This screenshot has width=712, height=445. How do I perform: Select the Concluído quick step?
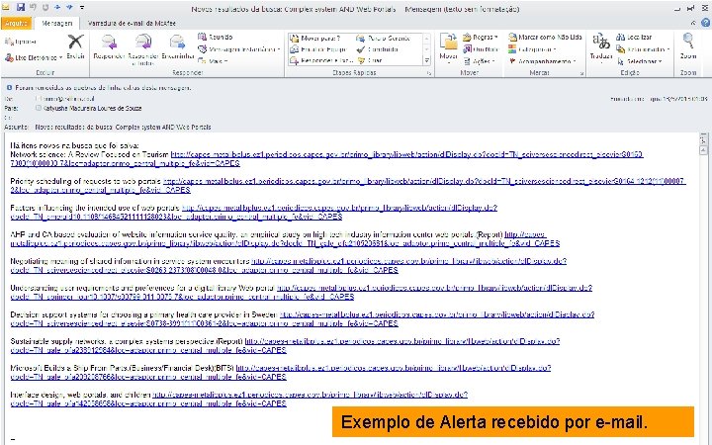click(x=378, y=49)
